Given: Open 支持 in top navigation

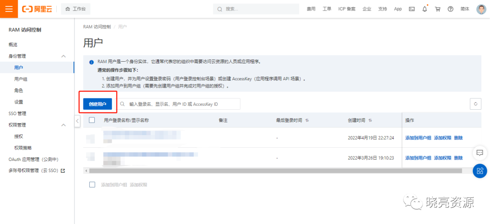Looking at the screenshot, I should (x=382, y=9).
